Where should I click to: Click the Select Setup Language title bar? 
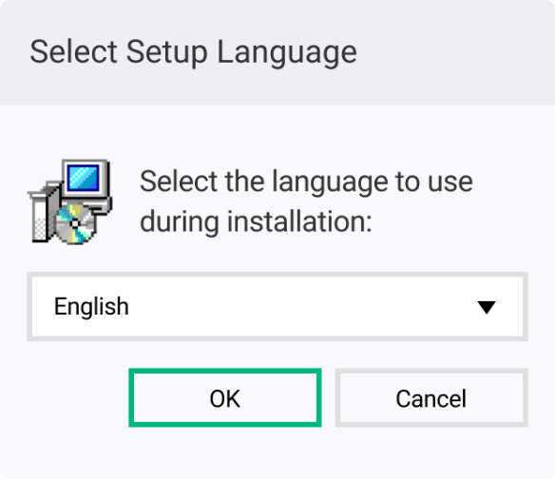[x=277, y=52]
